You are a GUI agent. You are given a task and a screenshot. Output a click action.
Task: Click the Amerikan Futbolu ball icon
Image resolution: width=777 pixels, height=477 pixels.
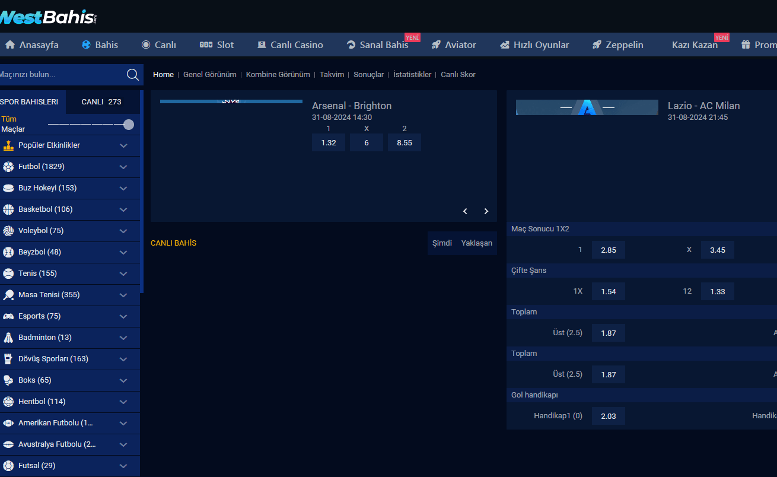(8, 423)
